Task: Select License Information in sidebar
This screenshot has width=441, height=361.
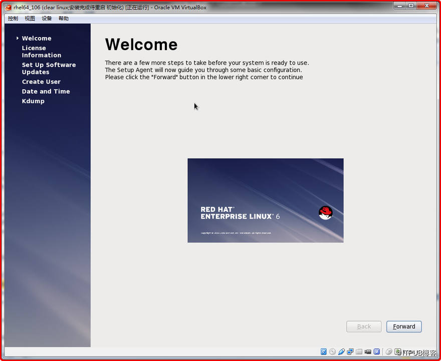Action: 42,52
